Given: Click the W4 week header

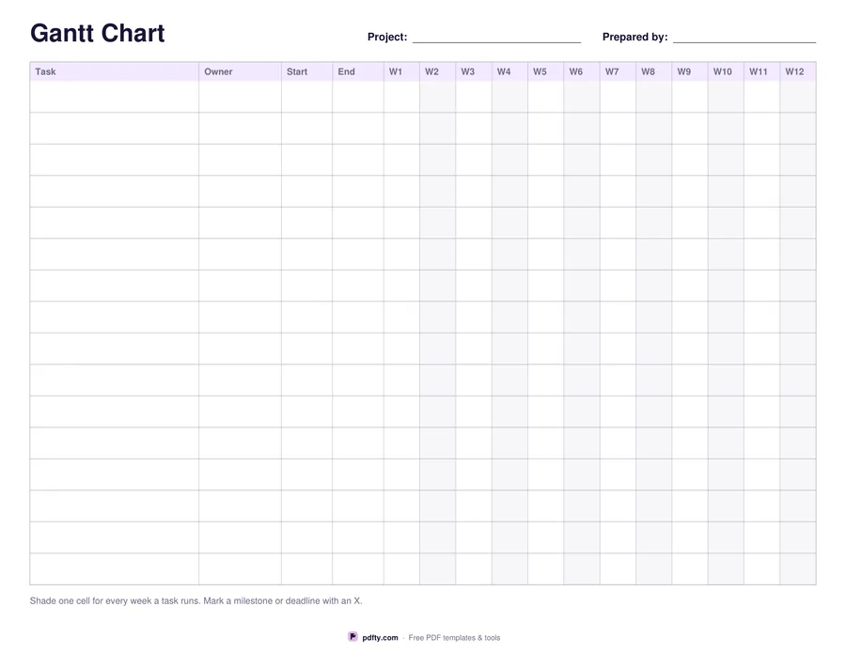Looking at the screenshot, I should click(x=509, y=71).
